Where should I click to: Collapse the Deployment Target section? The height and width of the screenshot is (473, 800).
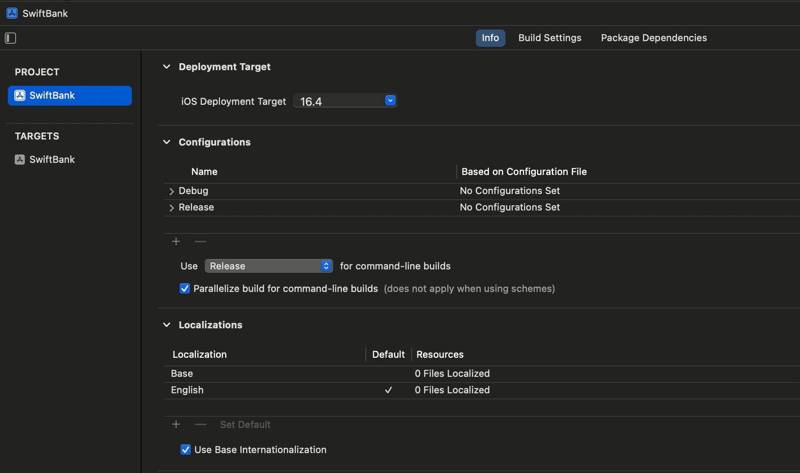(167, 67)
